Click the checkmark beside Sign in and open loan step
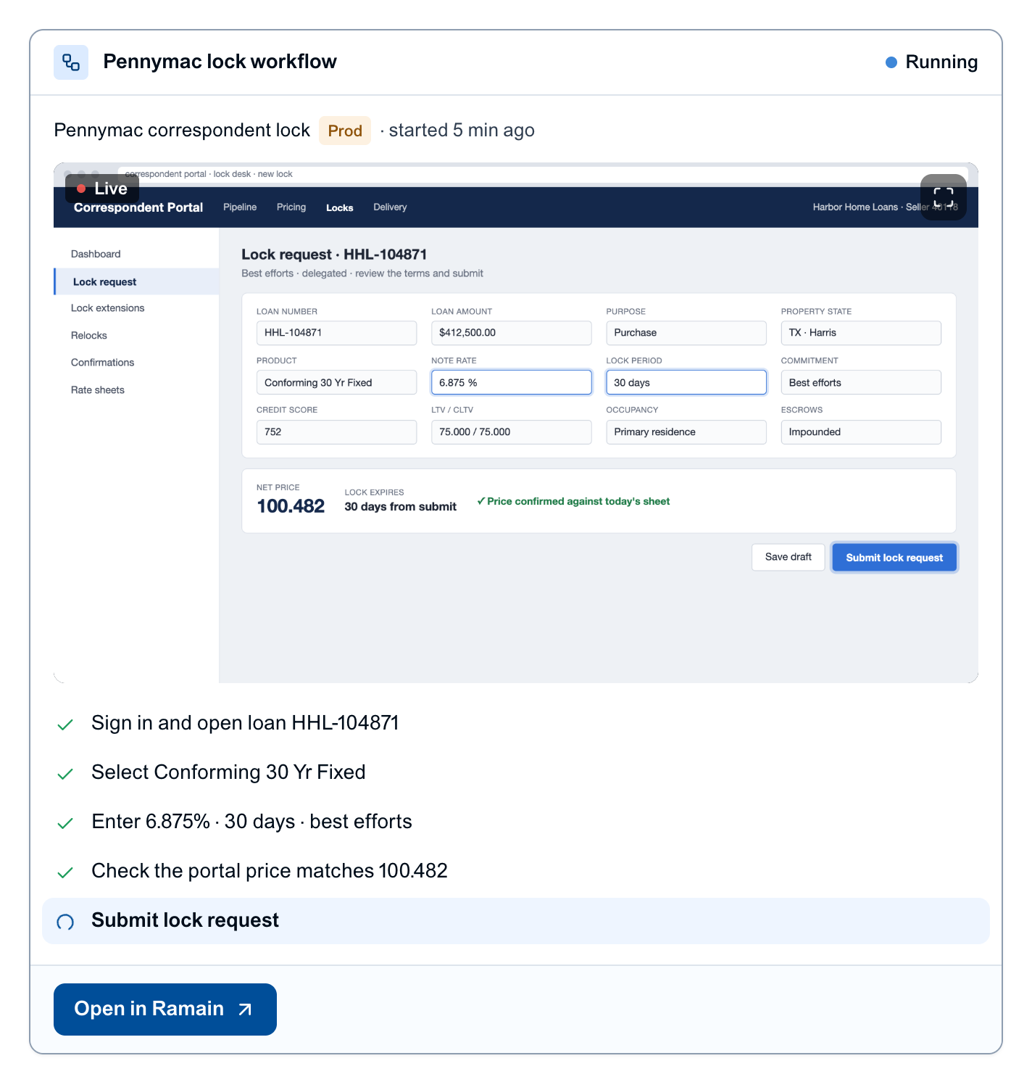Screen dimensions: 1032x1082 pos(65,724)
